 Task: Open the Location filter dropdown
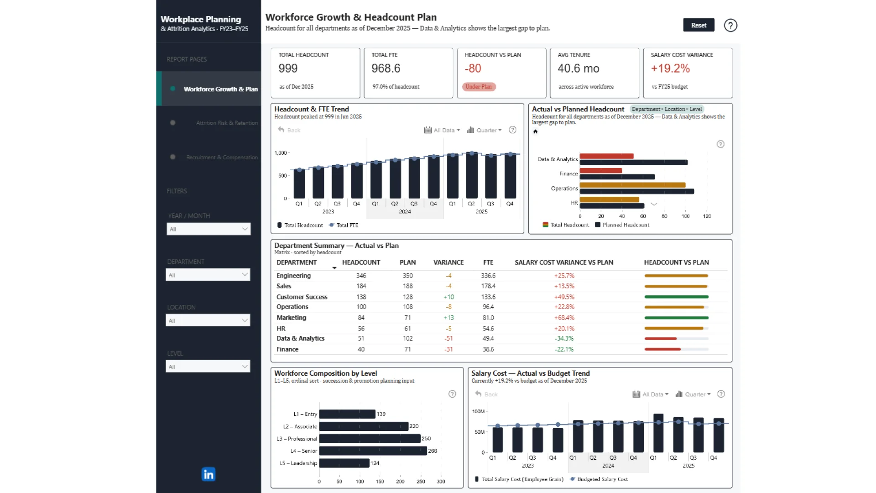pos(208,320)
